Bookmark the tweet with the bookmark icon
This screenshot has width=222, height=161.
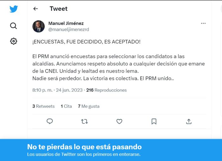(154, 122)
